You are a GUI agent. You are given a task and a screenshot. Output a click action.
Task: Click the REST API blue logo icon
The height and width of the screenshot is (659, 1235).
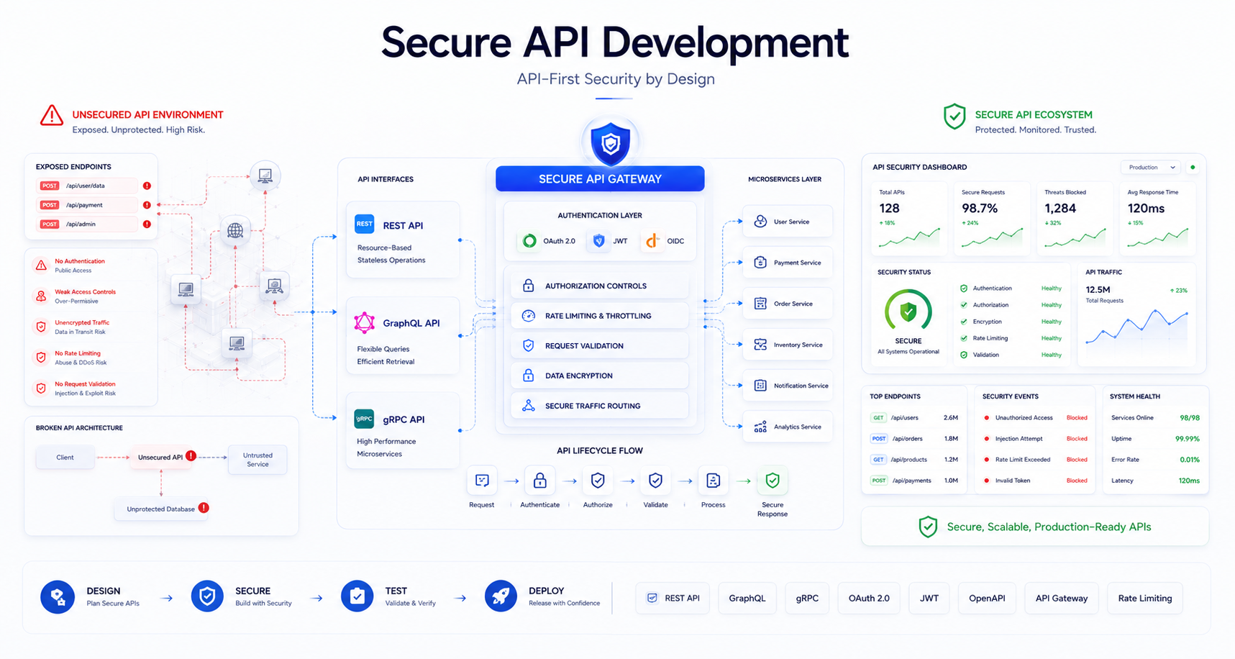[x=365, y=224]
